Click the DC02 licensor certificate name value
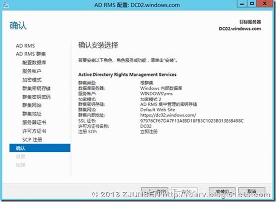 [x=146, y=126]
